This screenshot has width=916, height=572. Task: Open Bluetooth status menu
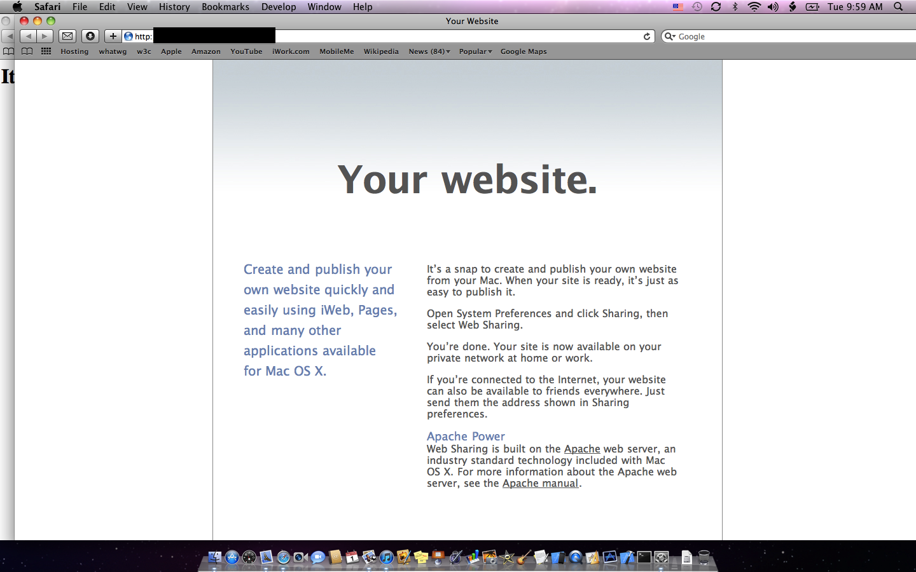(735, 6)
